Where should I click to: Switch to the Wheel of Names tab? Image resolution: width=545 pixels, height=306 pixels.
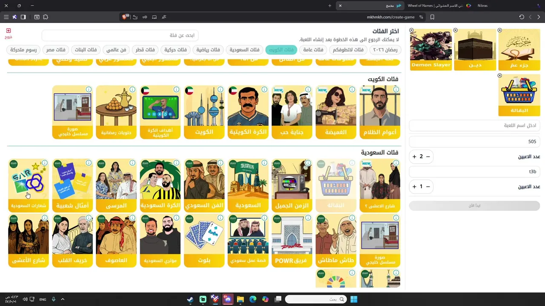point(439,6)
